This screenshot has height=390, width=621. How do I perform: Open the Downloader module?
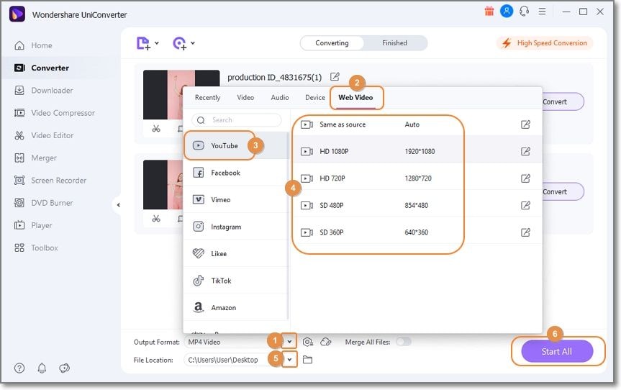tap(44, 91)
